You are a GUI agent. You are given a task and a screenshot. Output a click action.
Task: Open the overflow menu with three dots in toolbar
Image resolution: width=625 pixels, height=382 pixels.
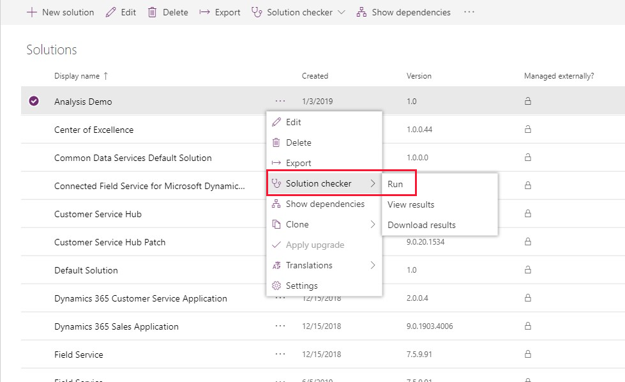469,11
